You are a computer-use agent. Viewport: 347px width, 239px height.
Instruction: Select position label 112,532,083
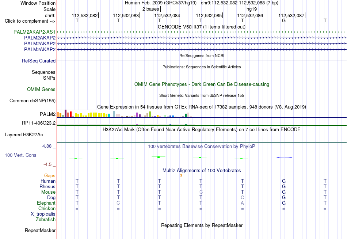point(126,15)
